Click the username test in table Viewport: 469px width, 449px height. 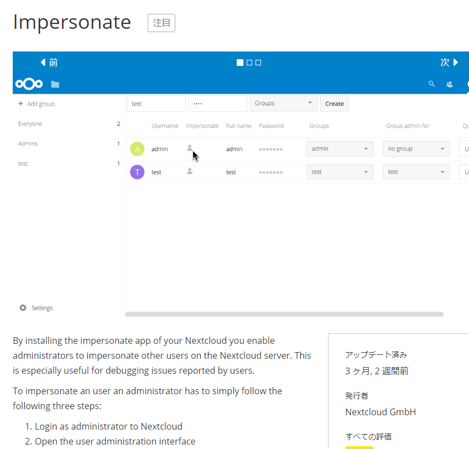(x=156, y=172)
